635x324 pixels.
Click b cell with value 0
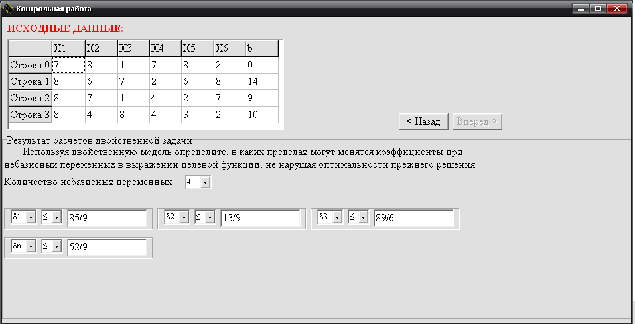262,65
